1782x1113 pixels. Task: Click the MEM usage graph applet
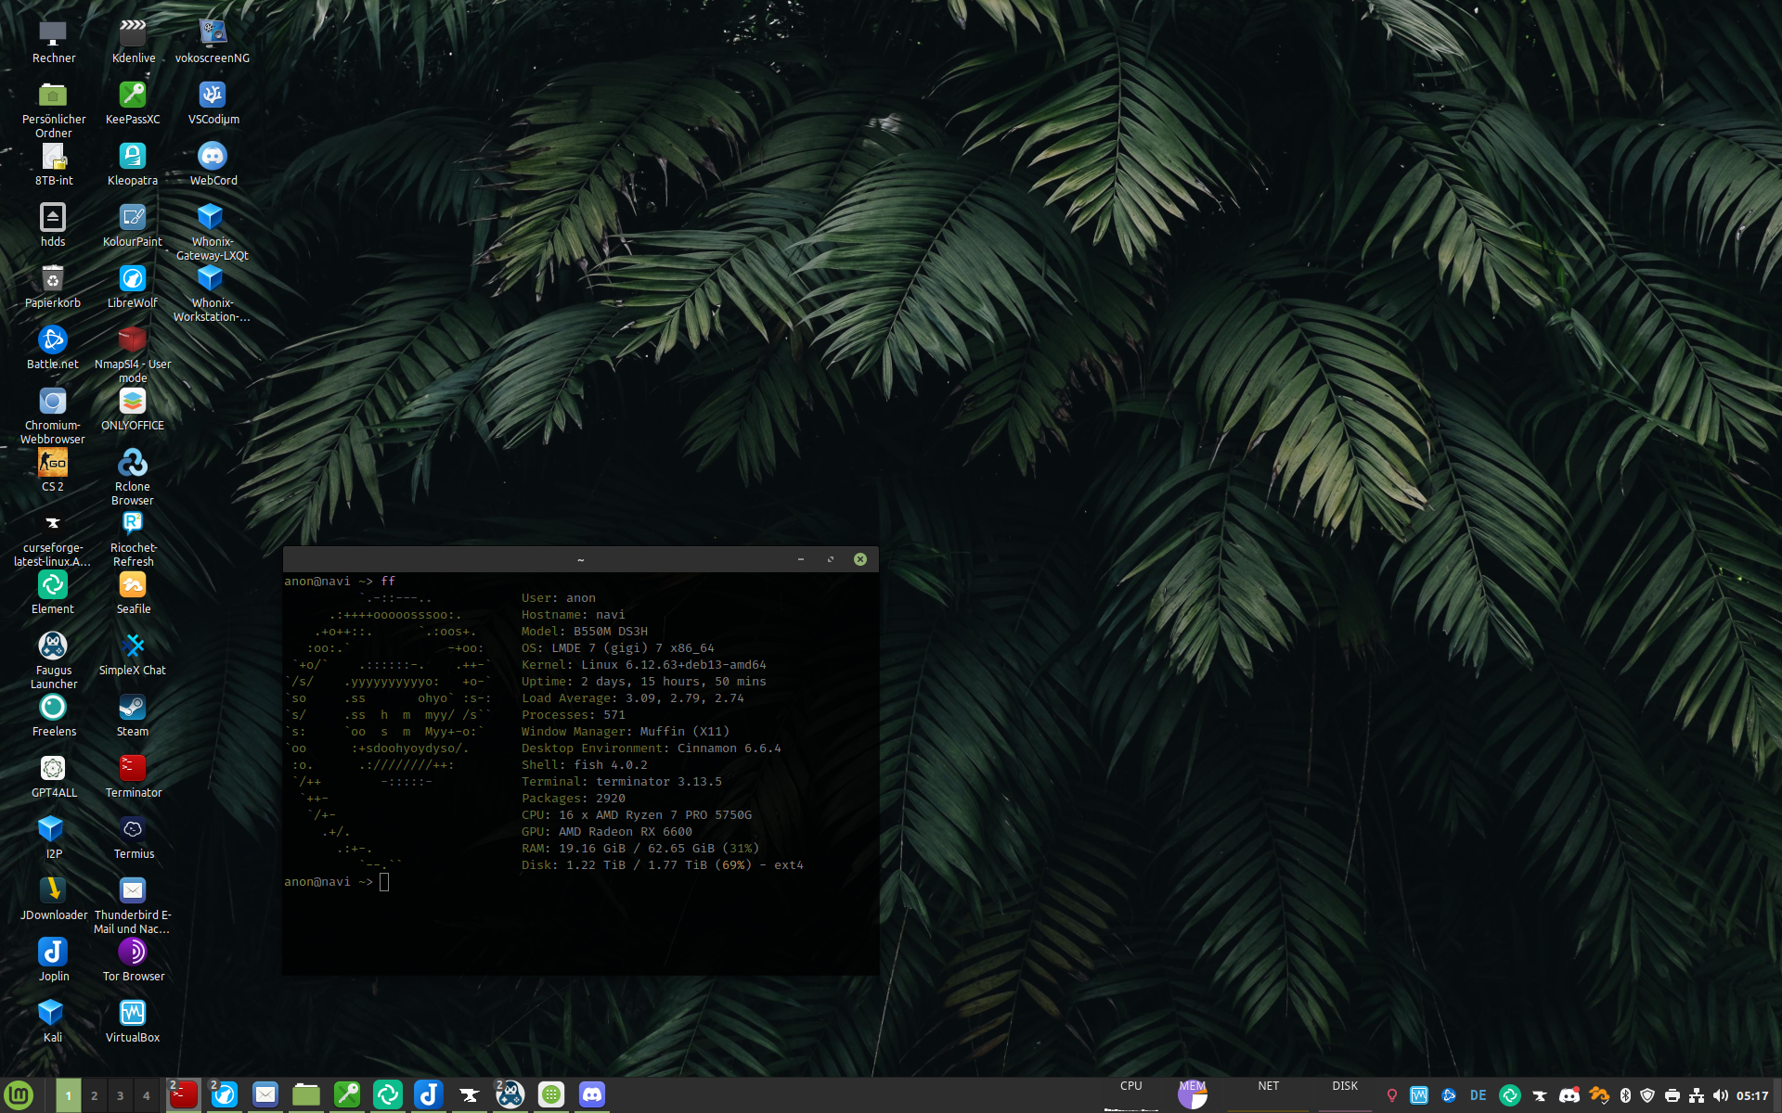[1193, 1094]
